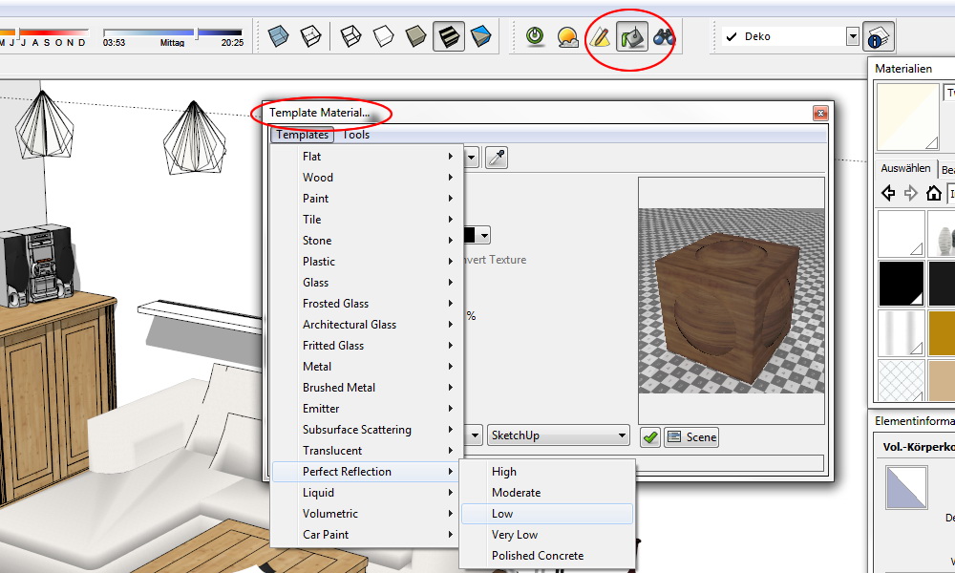Click the layer info icon beside Deko
This screenshot has width=955, height=573.
878,36
